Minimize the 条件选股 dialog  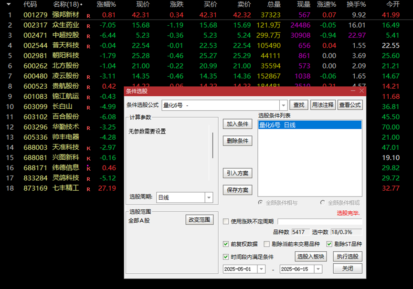[x=353, y=91]
